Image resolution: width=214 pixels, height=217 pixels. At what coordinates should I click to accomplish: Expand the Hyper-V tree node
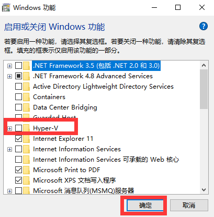coord(10,128)
